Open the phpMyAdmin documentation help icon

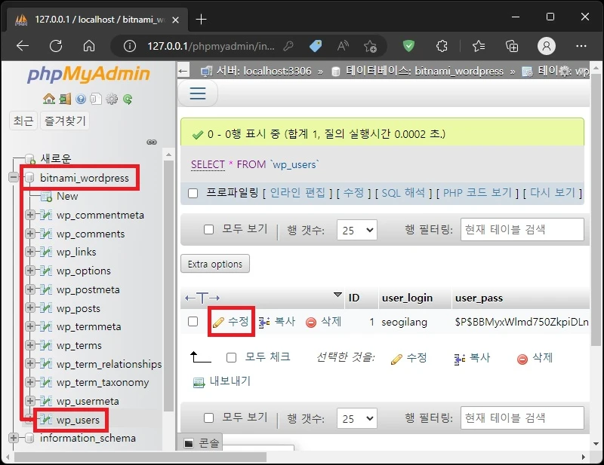click(x=81, y=99)
